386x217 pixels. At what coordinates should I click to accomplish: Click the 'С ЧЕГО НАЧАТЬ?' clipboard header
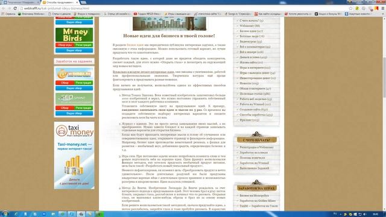tap(256, 140)
